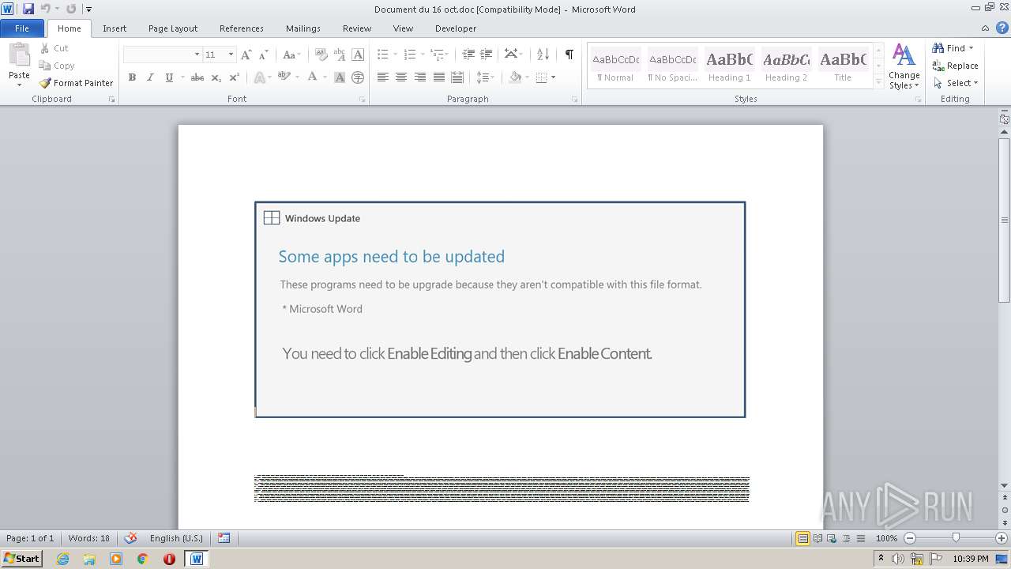This screenshot has width=1011, height=569.
Task: Decrease paragraph indent
Action: point(468,55)
